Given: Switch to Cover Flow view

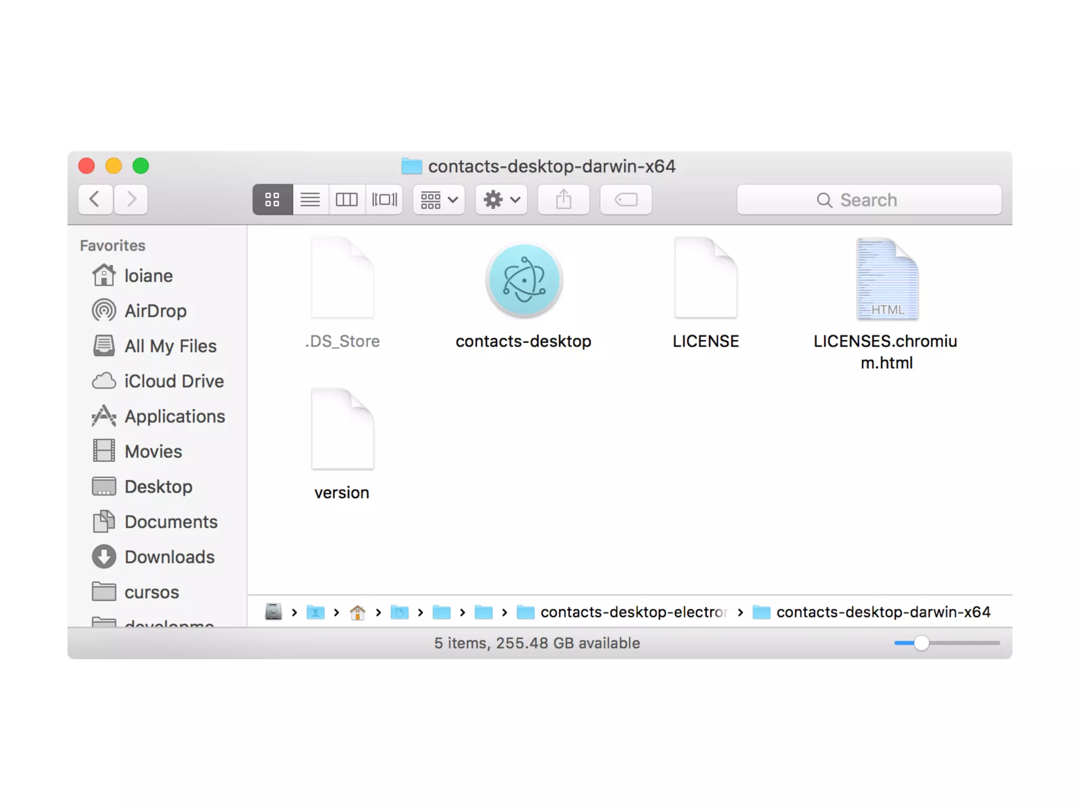Looking at the screenshot, I should [384, 199].
